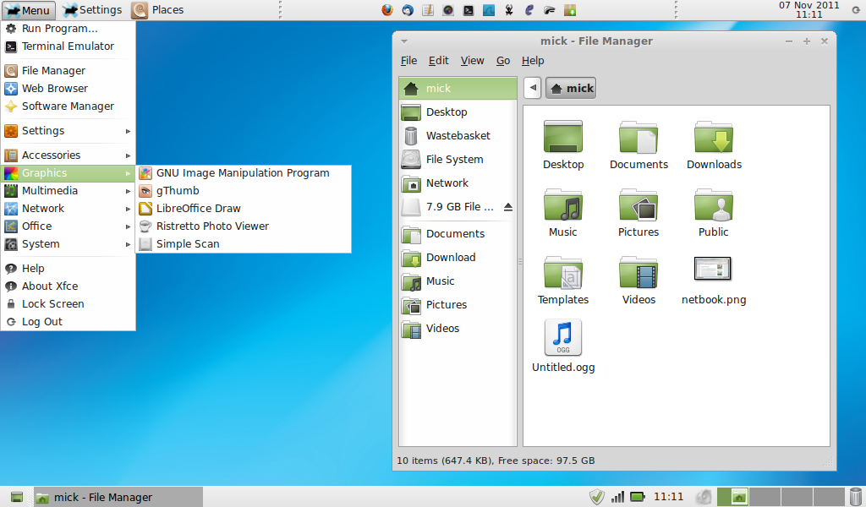Viewport: 866px width, 507px height.
Task: Expand the Office submenu
Action: coord(68,226)
